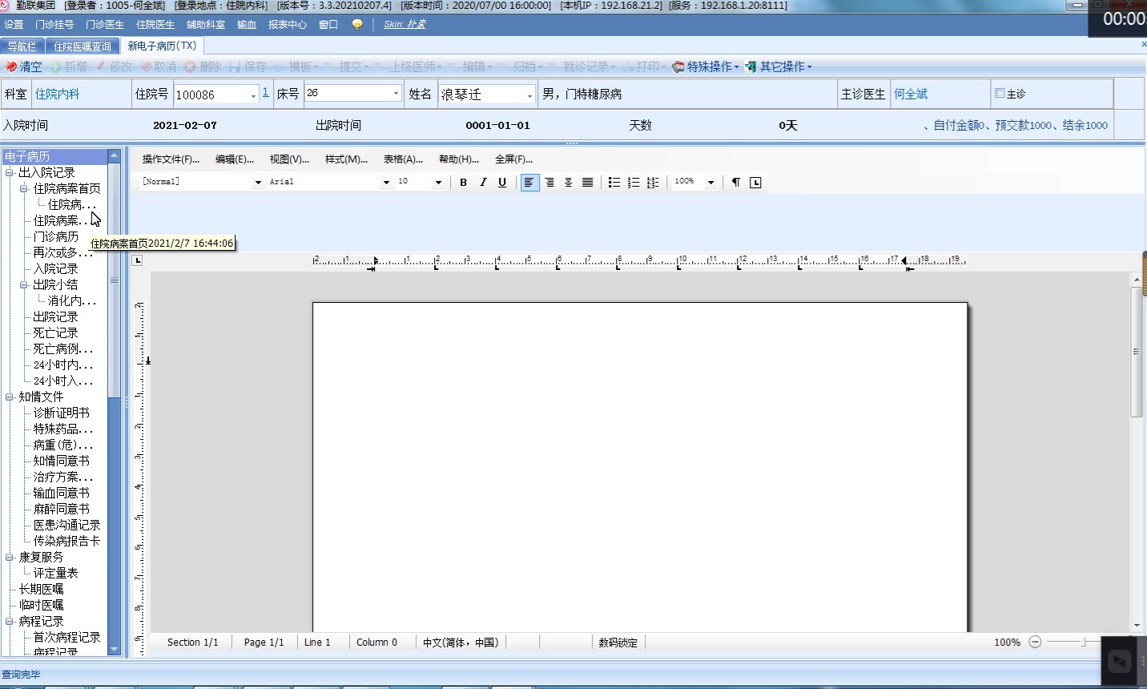Switch to the 导航栏 tab
Image resolution: width=1147 pixels, height=689 pixels.
[22, 46]
